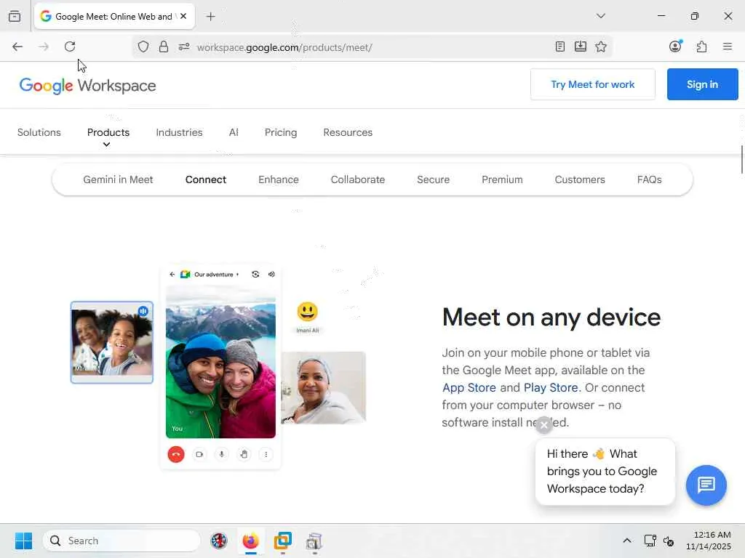745x558 pixels.
Task: Open the Solutions navigation menu
Action: [39, 132]
